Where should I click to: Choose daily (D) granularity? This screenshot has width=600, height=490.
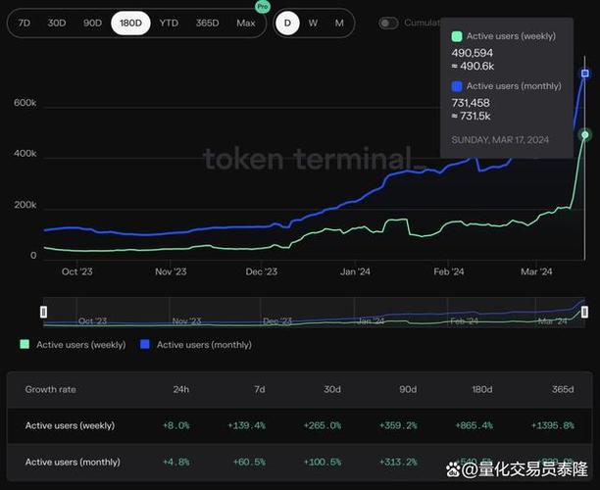pos(287,23)
